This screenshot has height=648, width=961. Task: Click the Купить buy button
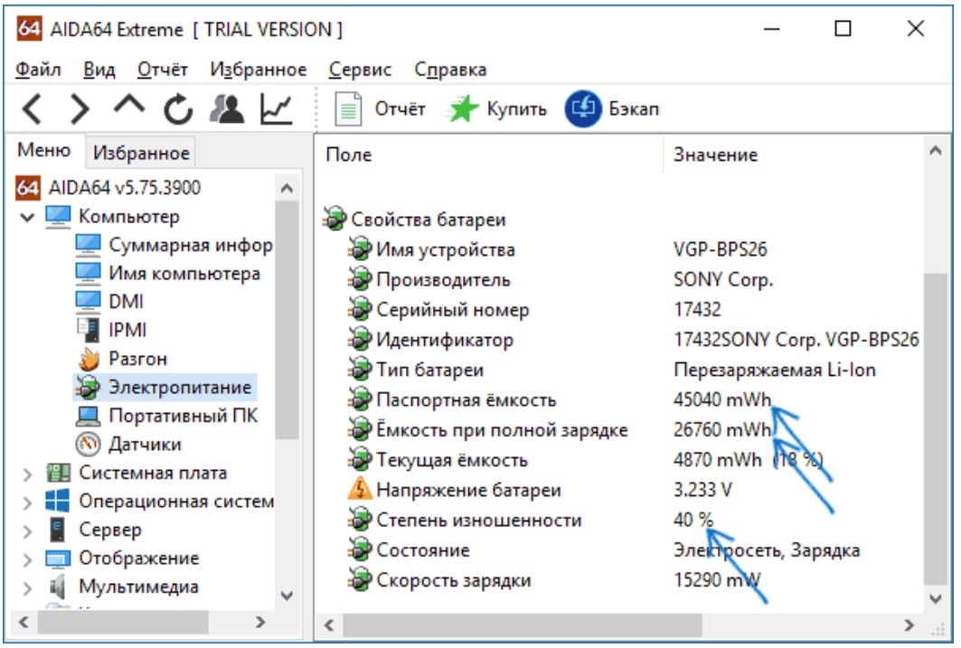497,109
